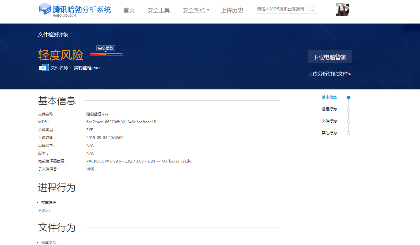Click the 腾讯哈勃分析系统 title text
420x245 pixels.
click(82, 9)
